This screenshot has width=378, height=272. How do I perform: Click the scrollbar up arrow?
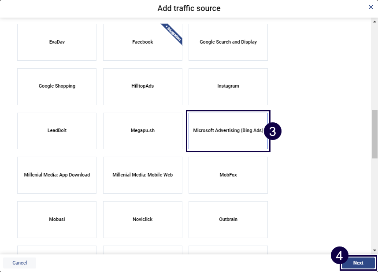point(374,21)
